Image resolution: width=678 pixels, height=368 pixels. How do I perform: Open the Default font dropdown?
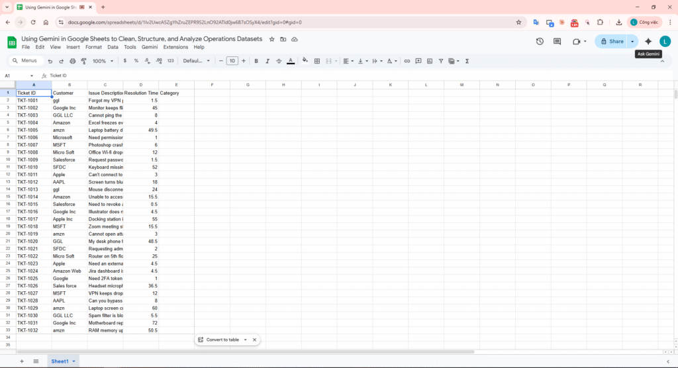point(196,61)
